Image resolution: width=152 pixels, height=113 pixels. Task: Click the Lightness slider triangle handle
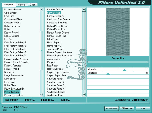click(x=108, y=74)
